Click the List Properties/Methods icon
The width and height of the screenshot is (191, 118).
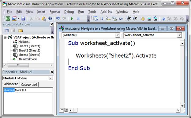[95, 19]
